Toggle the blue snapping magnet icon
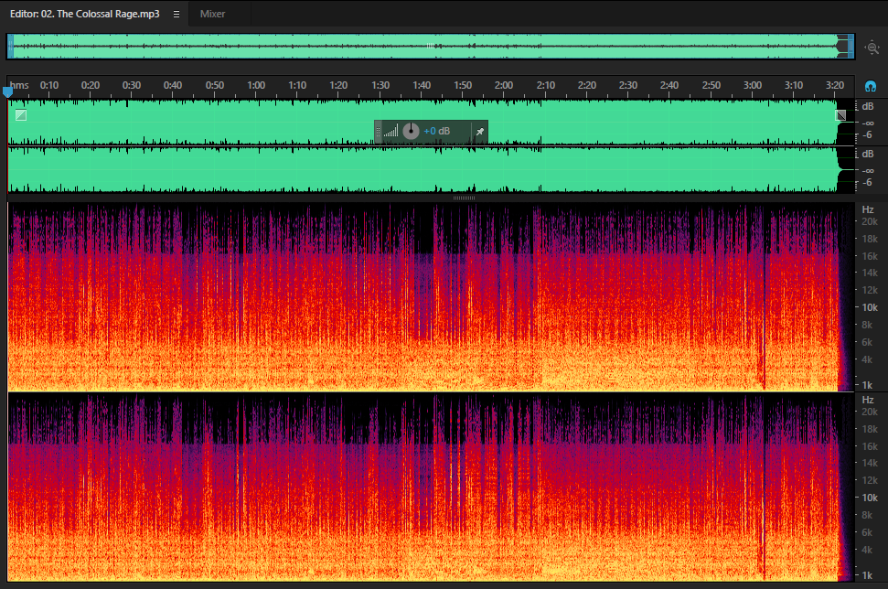 [x=871, y=86]
